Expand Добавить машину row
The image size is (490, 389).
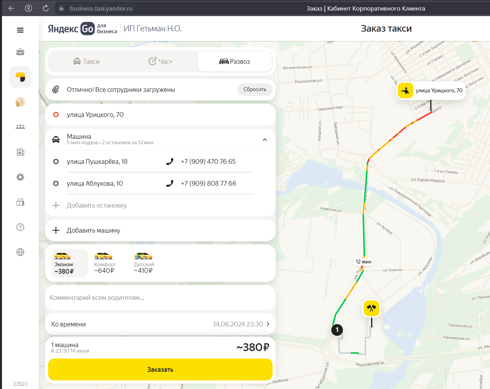(x=160, y=230)
